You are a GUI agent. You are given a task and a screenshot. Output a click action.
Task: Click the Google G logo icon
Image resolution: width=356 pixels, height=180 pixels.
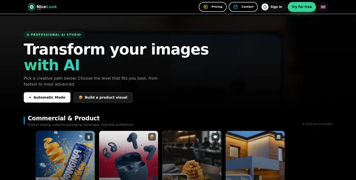pyautogui.click(x=265, y=7)
